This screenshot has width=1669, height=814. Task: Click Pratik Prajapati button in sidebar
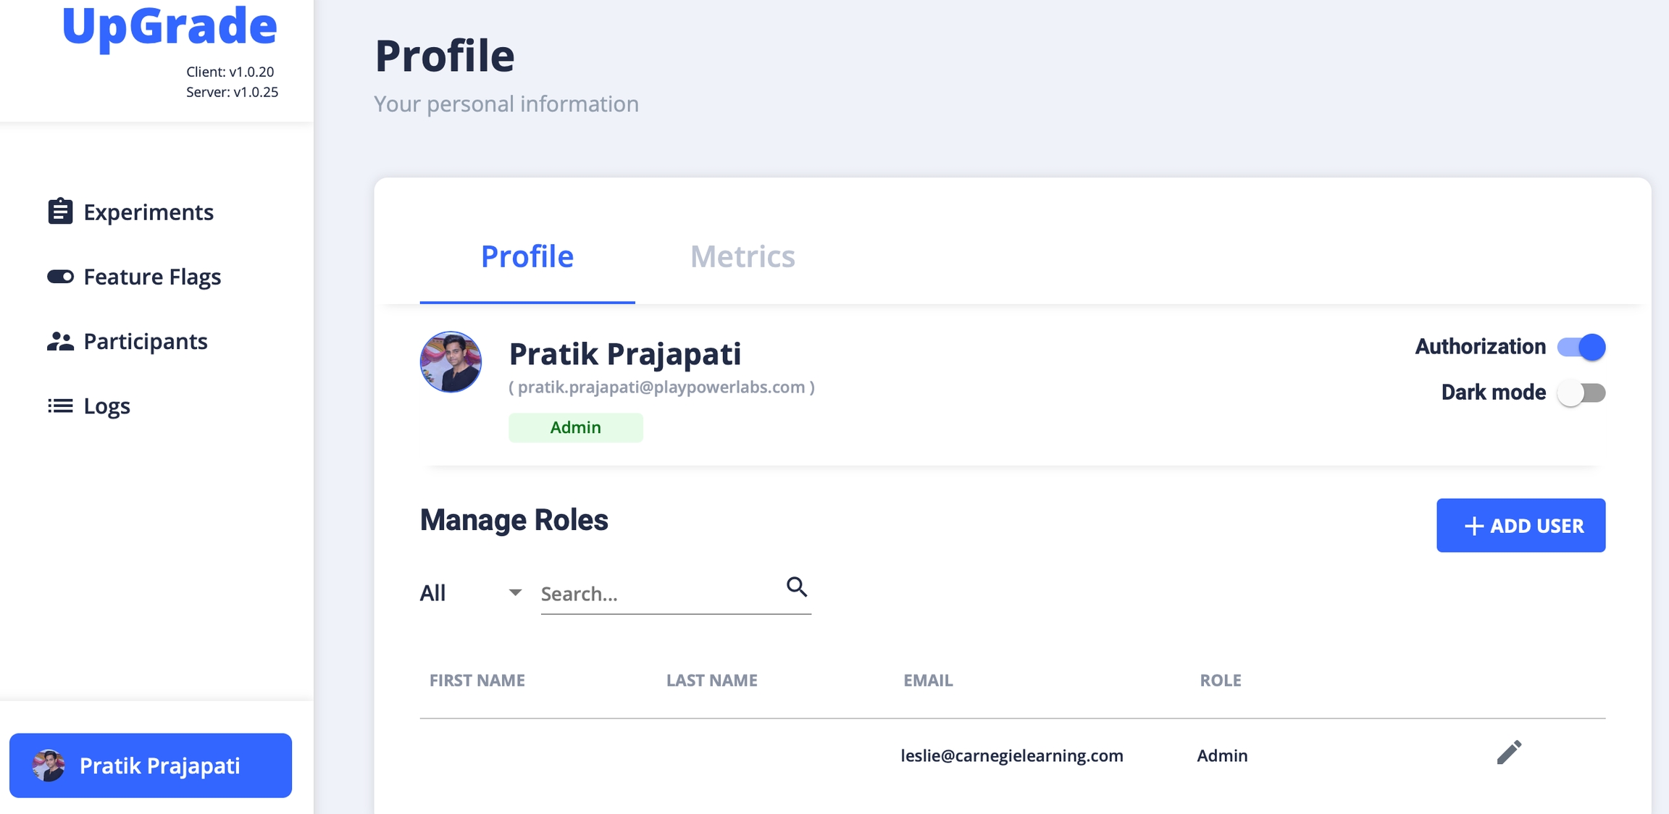point(151,765)
